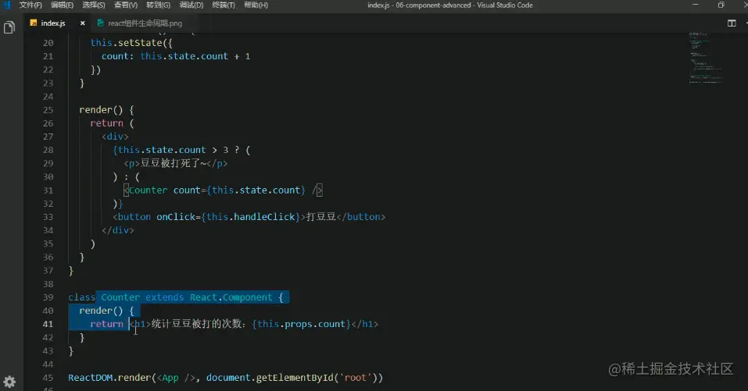Click '统计豆豆被打的次数' text on line 41
The width and height of the screenshot is (748, 391).
coord(195,325)
